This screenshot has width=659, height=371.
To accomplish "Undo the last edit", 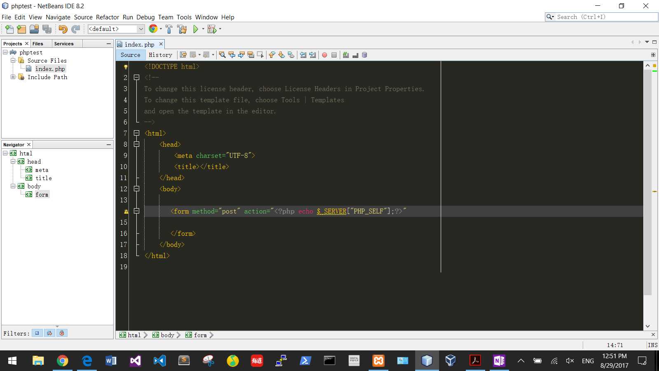I will coord(63,29).
